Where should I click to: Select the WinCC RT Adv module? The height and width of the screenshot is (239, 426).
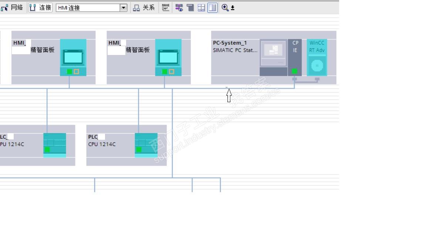tap(317, 58)
